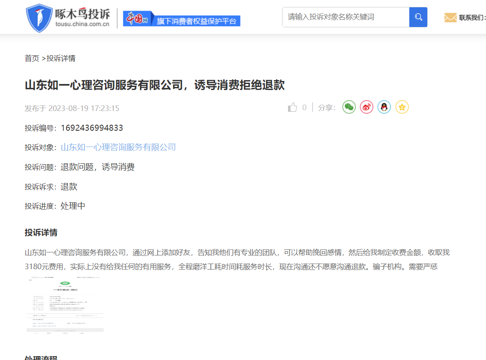Click 退款问题，诱导消费 issue text
This screenshot has height=360, width=486.
click(x=98, y=167)
